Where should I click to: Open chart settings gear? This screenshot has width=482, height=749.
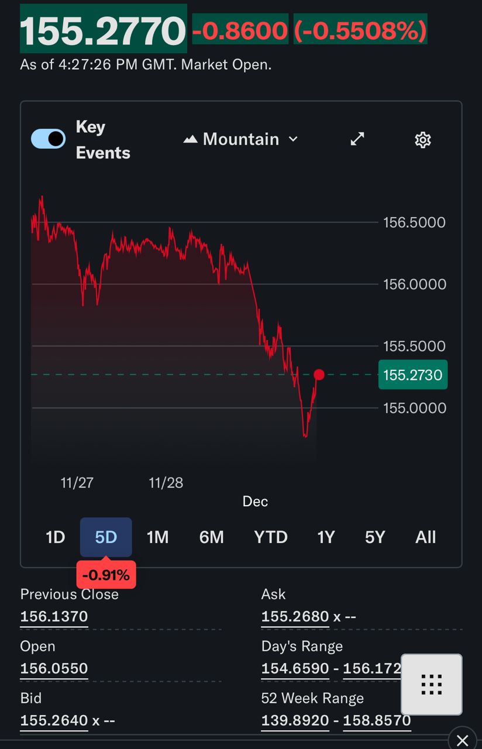coord(422,140)
